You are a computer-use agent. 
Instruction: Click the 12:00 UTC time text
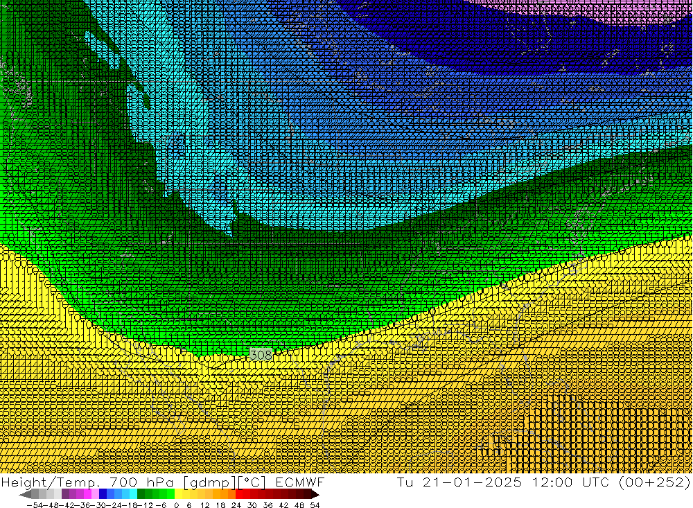[570, 482]
